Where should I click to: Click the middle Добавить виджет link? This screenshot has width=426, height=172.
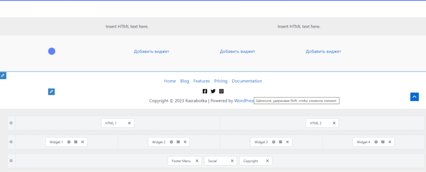point(238,51)
